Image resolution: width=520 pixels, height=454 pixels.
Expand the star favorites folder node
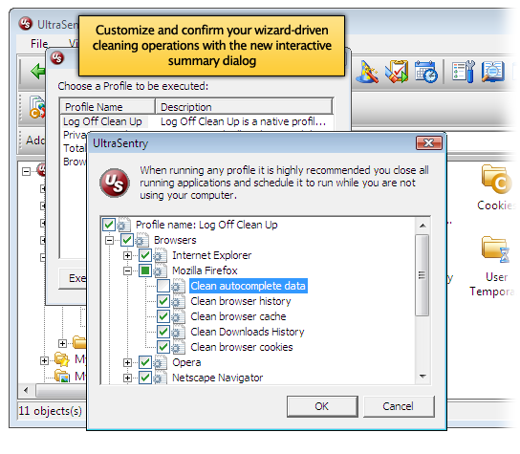click(44, 360)
